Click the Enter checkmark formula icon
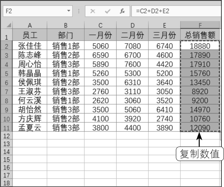 [107, 11]
